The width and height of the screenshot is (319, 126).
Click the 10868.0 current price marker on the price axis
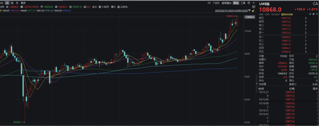[250, 17]
